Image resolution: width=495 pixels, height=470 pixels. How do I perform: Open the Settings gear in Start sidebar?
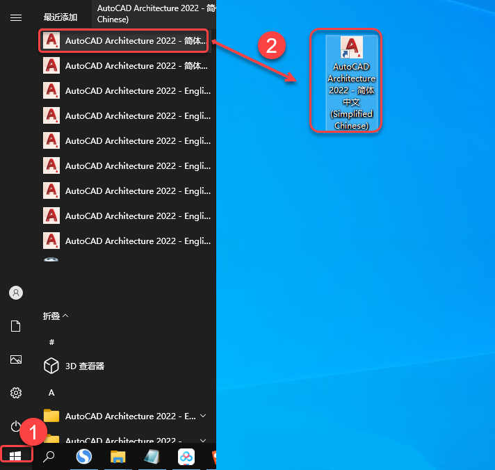tap(16, 393)
